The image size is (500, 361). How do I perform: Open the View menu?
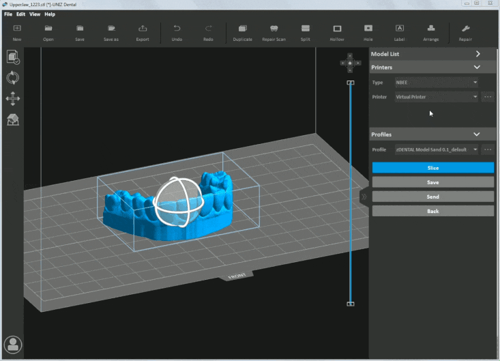tap(35, 14)
